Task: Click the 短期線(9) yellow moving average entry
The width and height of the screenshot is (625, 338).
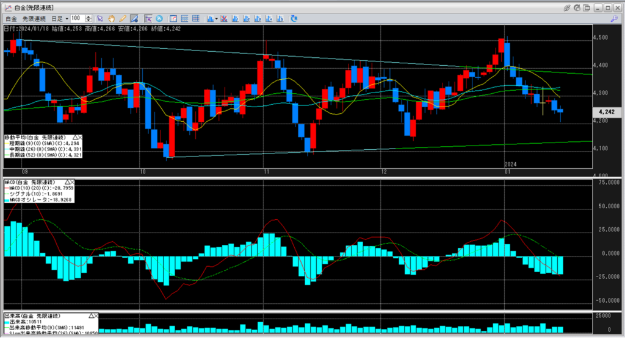Action: point(42,143)
